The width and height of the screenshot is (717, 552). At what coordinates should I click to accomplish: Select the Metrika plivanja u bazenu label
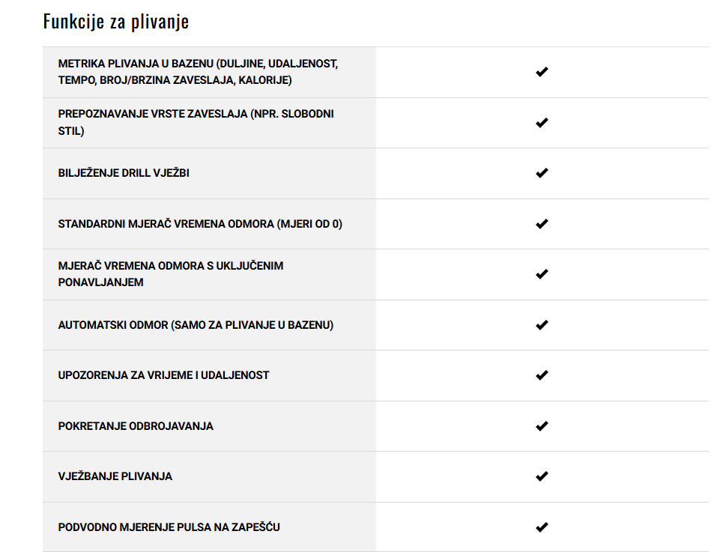[198, 72]
